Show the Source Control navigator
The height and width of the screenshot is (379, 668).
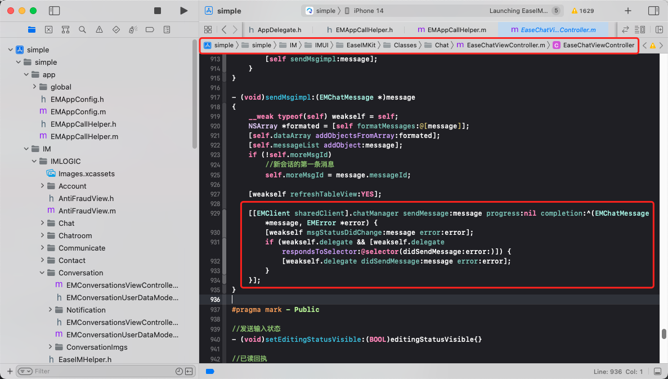coord(48,29)
